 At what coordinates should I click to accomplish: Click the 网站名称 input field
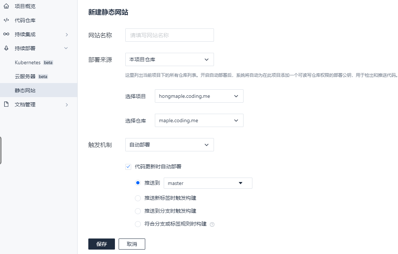[x=169, y=35]
